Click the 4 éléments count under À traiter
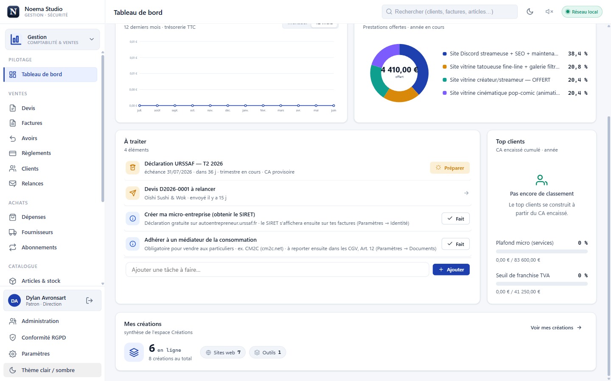 (x=136, y=150)
